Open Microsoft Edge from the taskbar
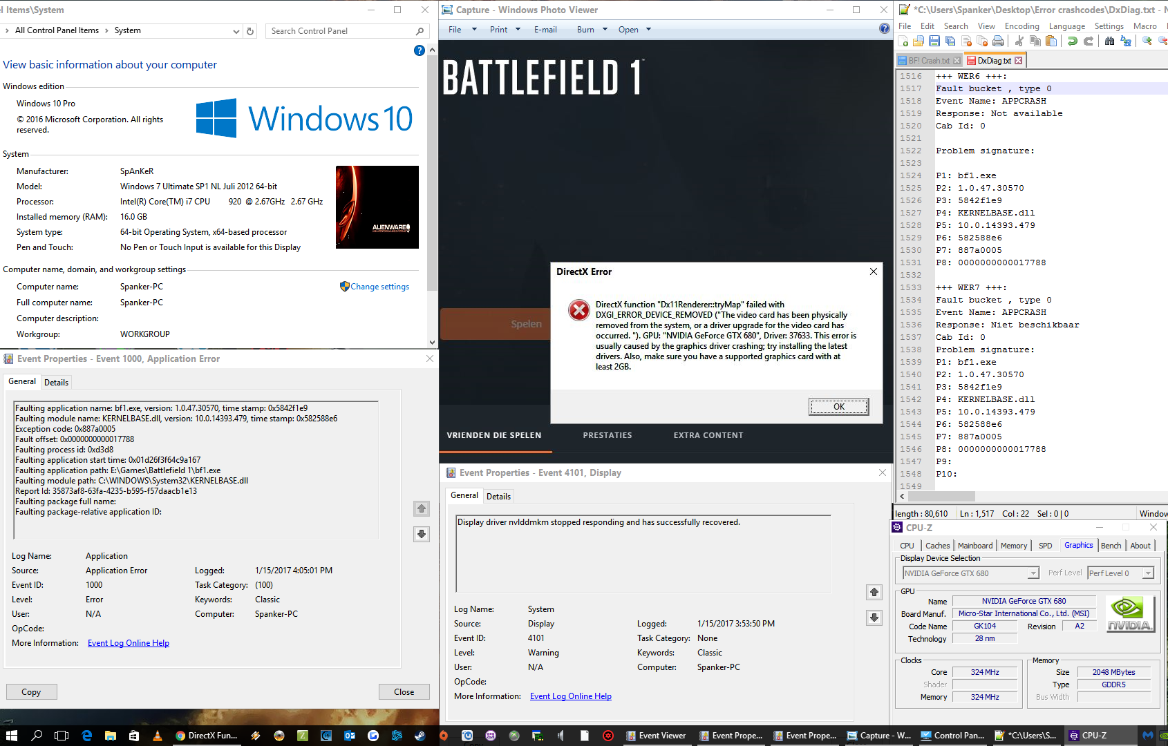Screen dimensions: 1168x746 pos(86,736)
